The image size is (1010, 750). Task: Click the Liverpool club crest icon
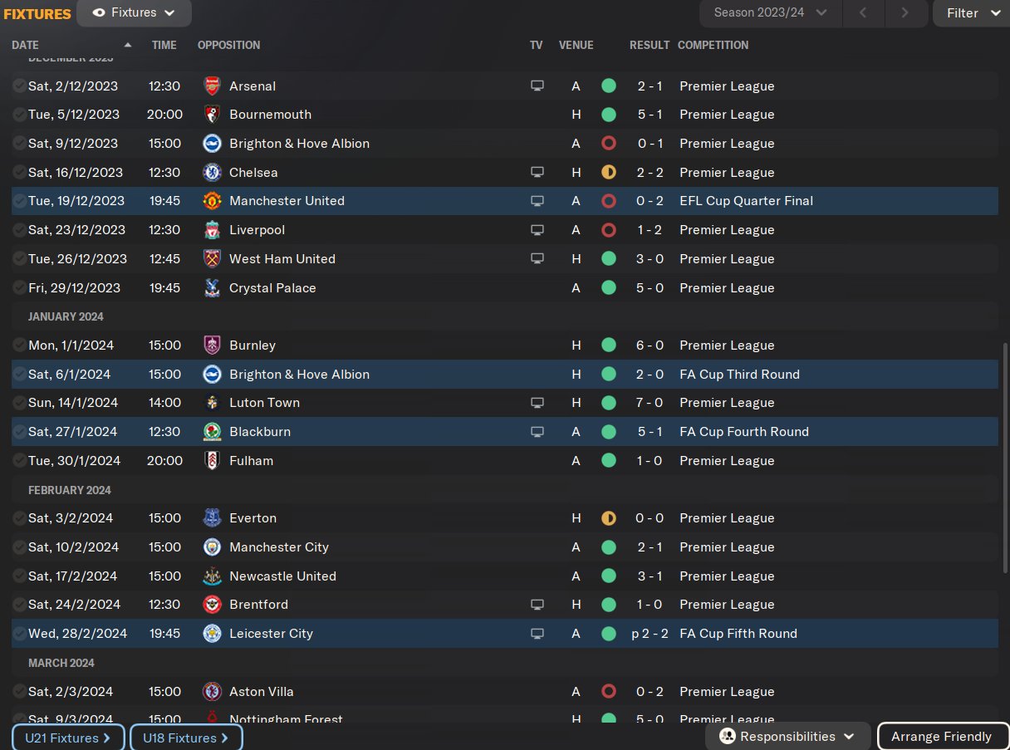(x=212, y=230)
